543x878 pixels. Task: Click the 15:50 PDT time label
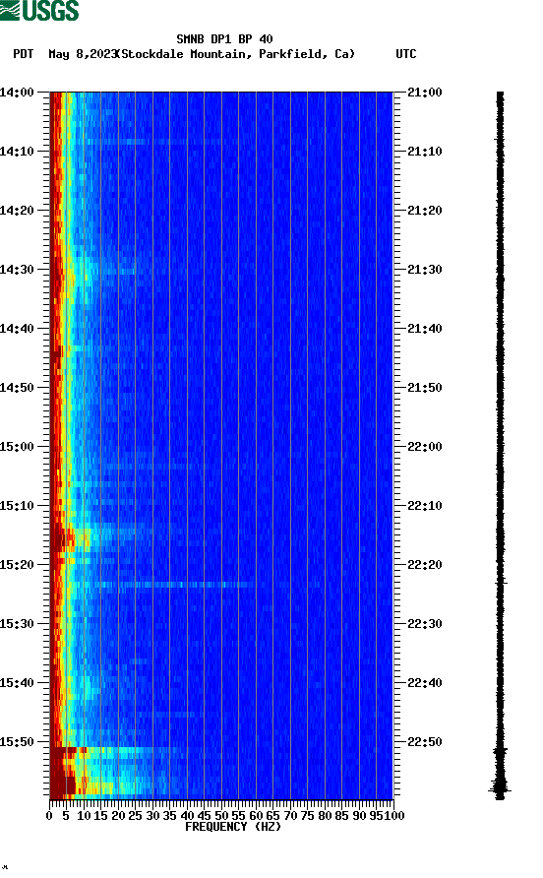(x=17, y=742)
